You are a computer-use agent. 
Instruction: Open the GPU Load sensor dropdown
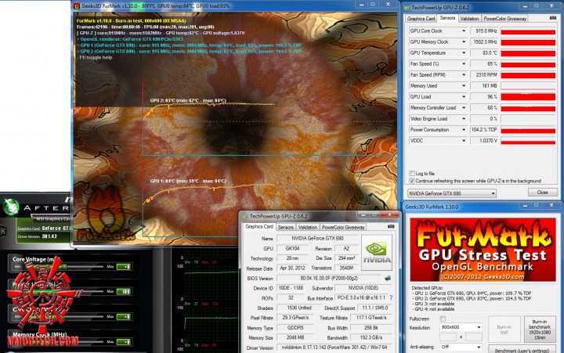pos(463,97)
